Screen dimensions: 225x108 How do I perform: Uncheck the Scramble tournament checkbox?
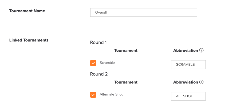tap(93, 63)
